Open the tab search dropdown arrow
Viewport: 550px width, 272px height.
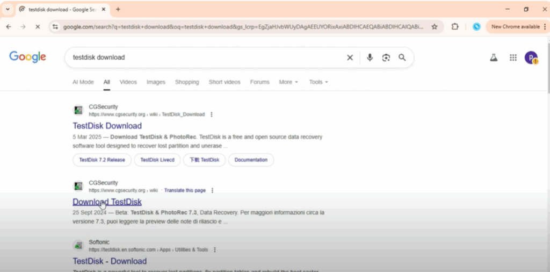[8, 9]
